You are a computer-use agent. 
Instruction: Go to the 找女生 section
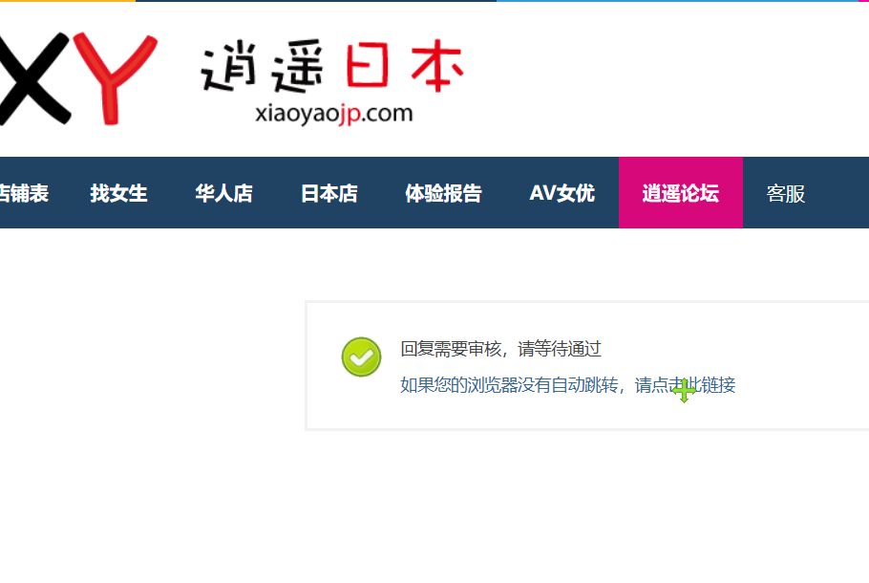click(x=119, y=193)
